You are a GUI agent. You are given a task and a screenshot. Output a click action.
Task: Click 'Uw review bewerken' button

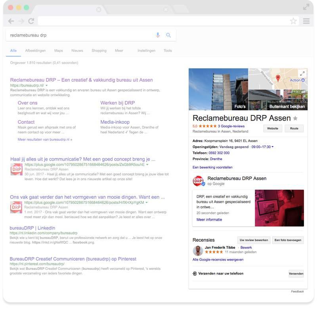(x=254, y=240)
